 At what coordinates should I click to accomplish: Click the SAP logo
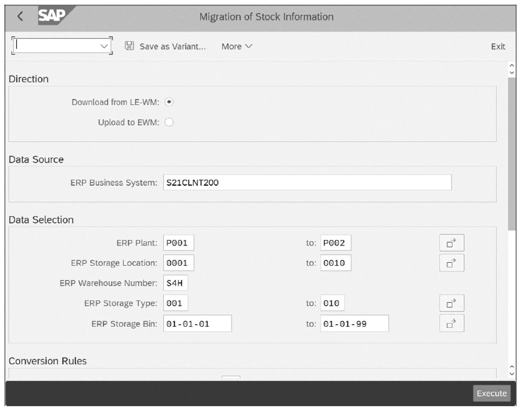pos(52,15)
